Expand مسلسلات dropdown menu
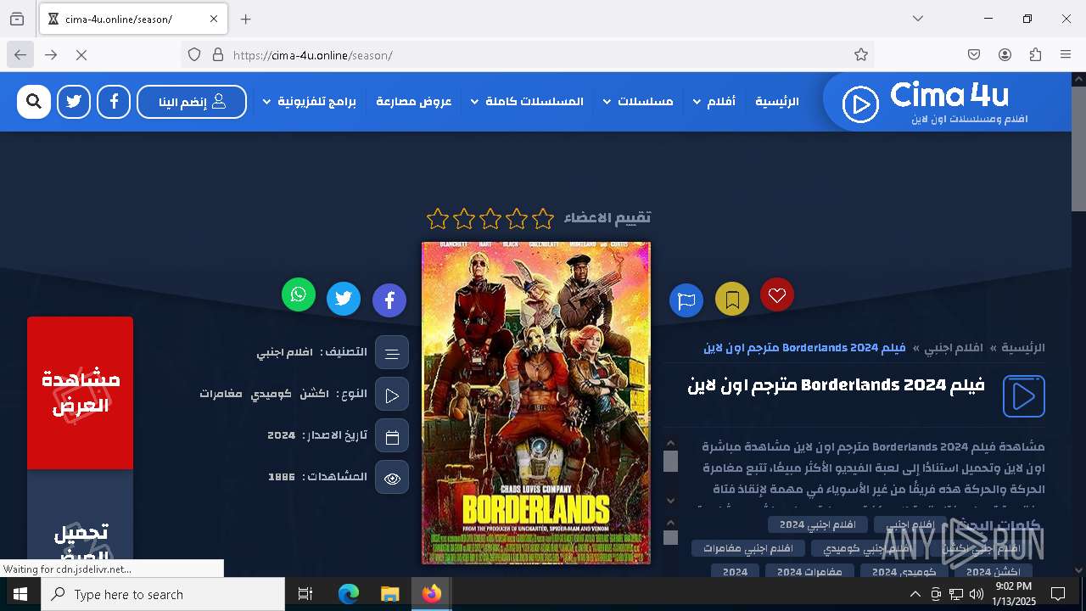1086x611 pixels. [x=638, y=102]
